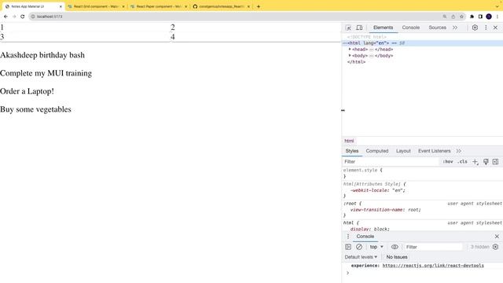Toggle the browser side panel
The image size is (503, 283).
pyautogui.click(x=480, y=17)
